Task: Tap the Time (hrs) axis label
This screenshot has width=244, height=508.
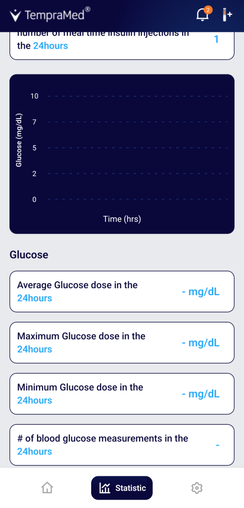Action: tap(122, 219)
